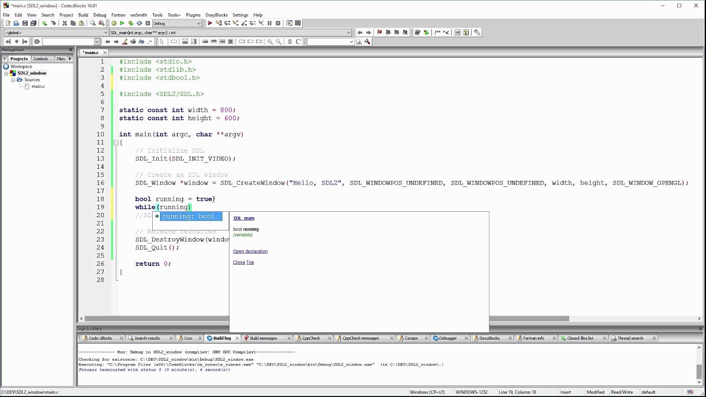
Task: Show more Management tabs with right arrow
Action: pyautogui.click(x=70, y=58)
